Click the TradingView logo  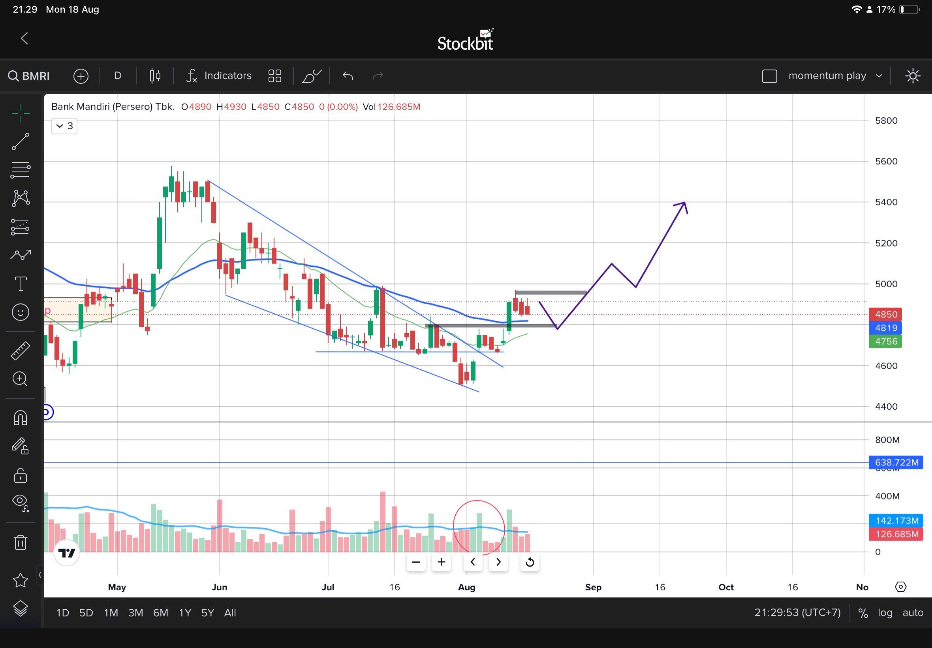click(66, 553)
